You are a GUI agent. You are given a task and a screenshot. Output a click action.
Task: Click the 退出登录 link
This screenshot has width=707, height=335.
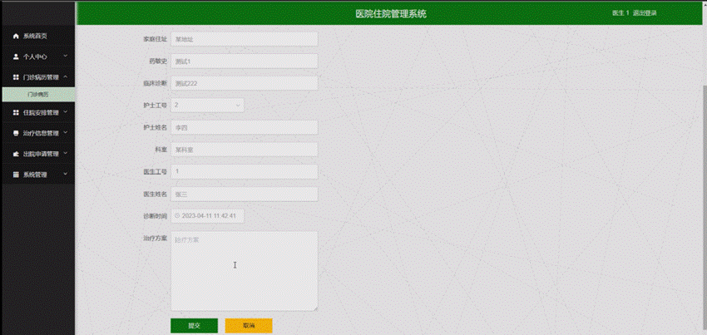coord(645,13)
